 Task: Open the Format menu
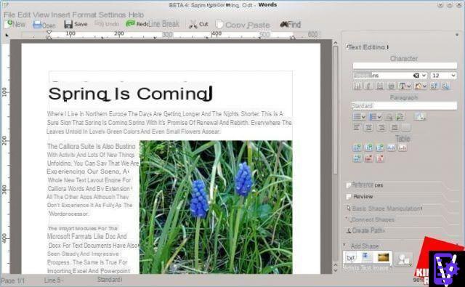click(84, 15)
